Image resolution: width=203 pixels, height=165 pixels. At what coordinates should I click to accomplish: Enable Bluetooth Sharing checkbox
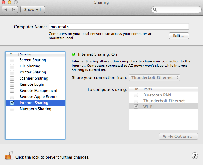point(12,109)
